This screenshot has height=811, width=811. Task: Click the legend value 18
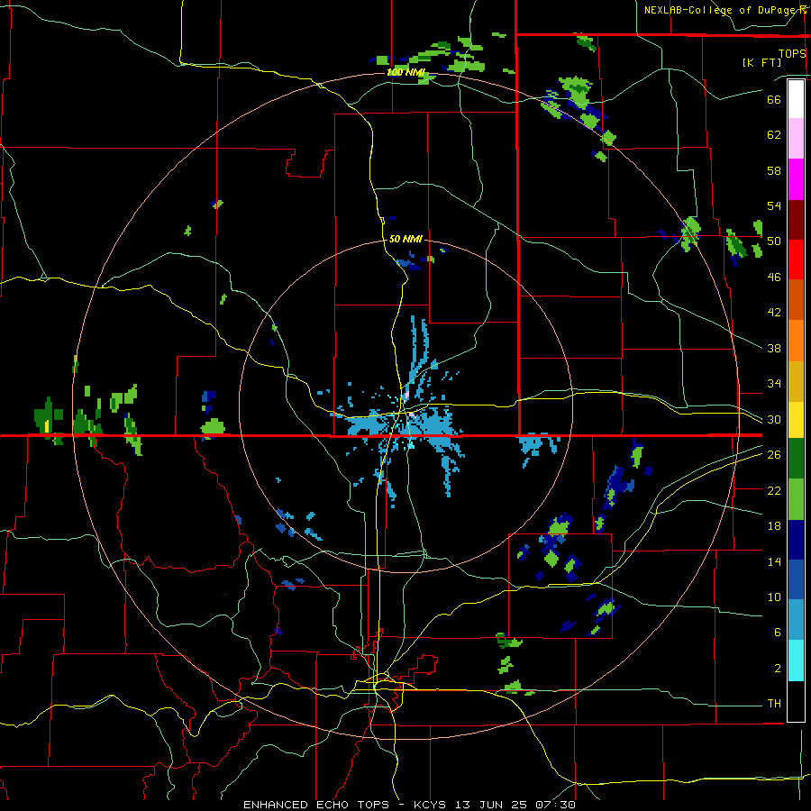(774, 526)
